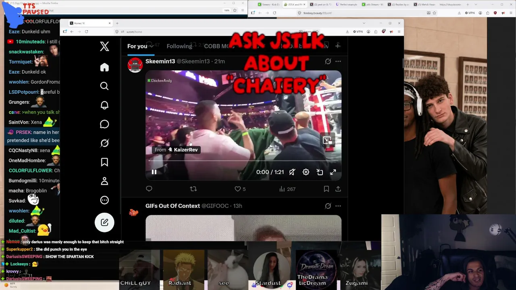Open Grok in the X sidebar
Screen dimensions: 516x290
click(x=104, y=143)
